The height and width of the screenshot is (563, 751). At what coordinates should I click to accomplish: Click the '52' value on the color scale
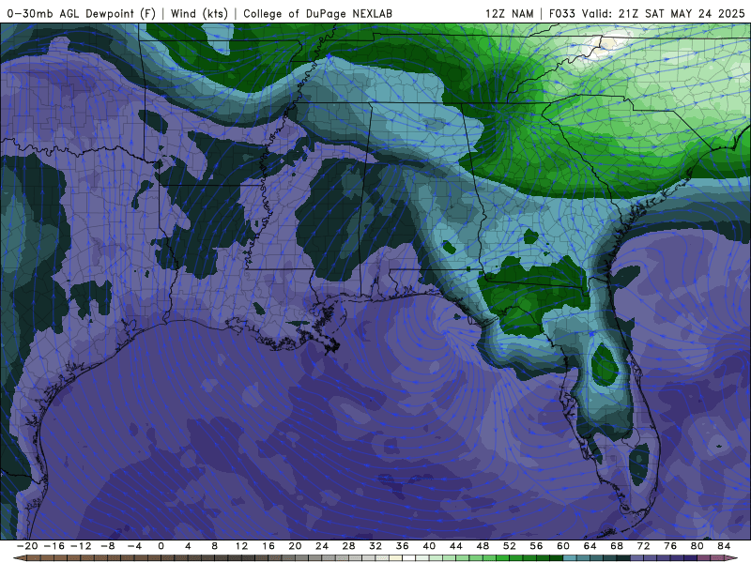coord(510,546)
